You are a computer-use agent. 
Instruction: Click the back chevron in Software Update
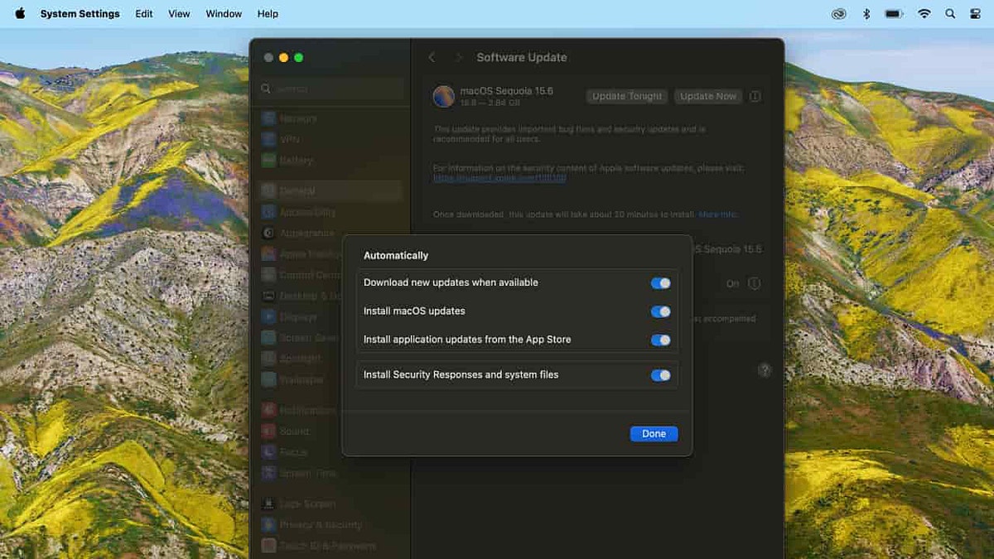(x=432, y=57)
